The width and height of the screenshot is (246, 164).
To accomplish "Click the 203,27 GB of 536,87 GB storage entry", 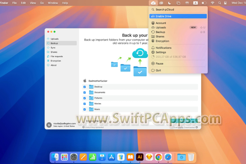I will click(x=178, y=57).
